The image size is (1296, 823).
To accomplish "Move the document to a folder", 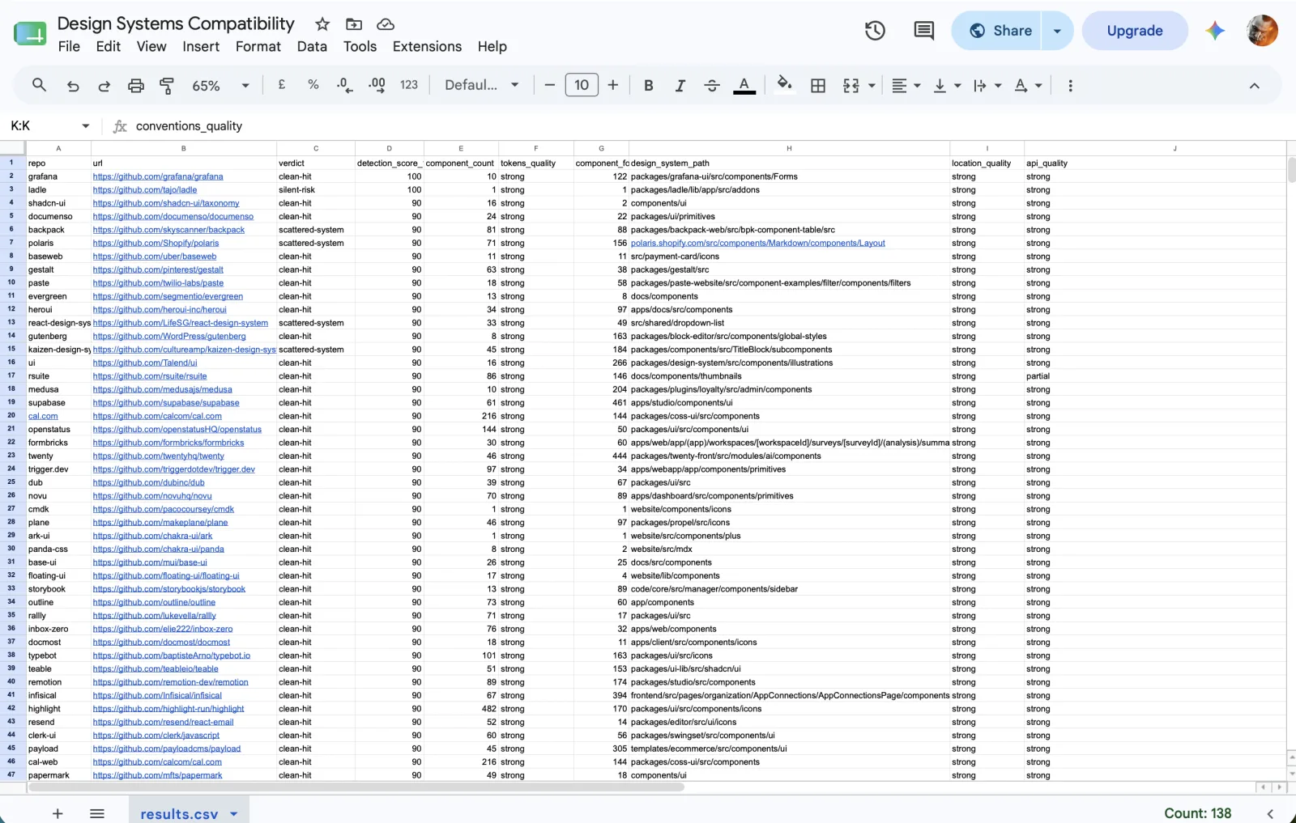I will 354,24.
